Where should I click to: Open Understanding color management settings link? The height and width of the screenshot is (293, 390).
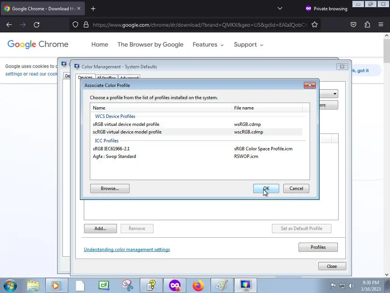127,250
